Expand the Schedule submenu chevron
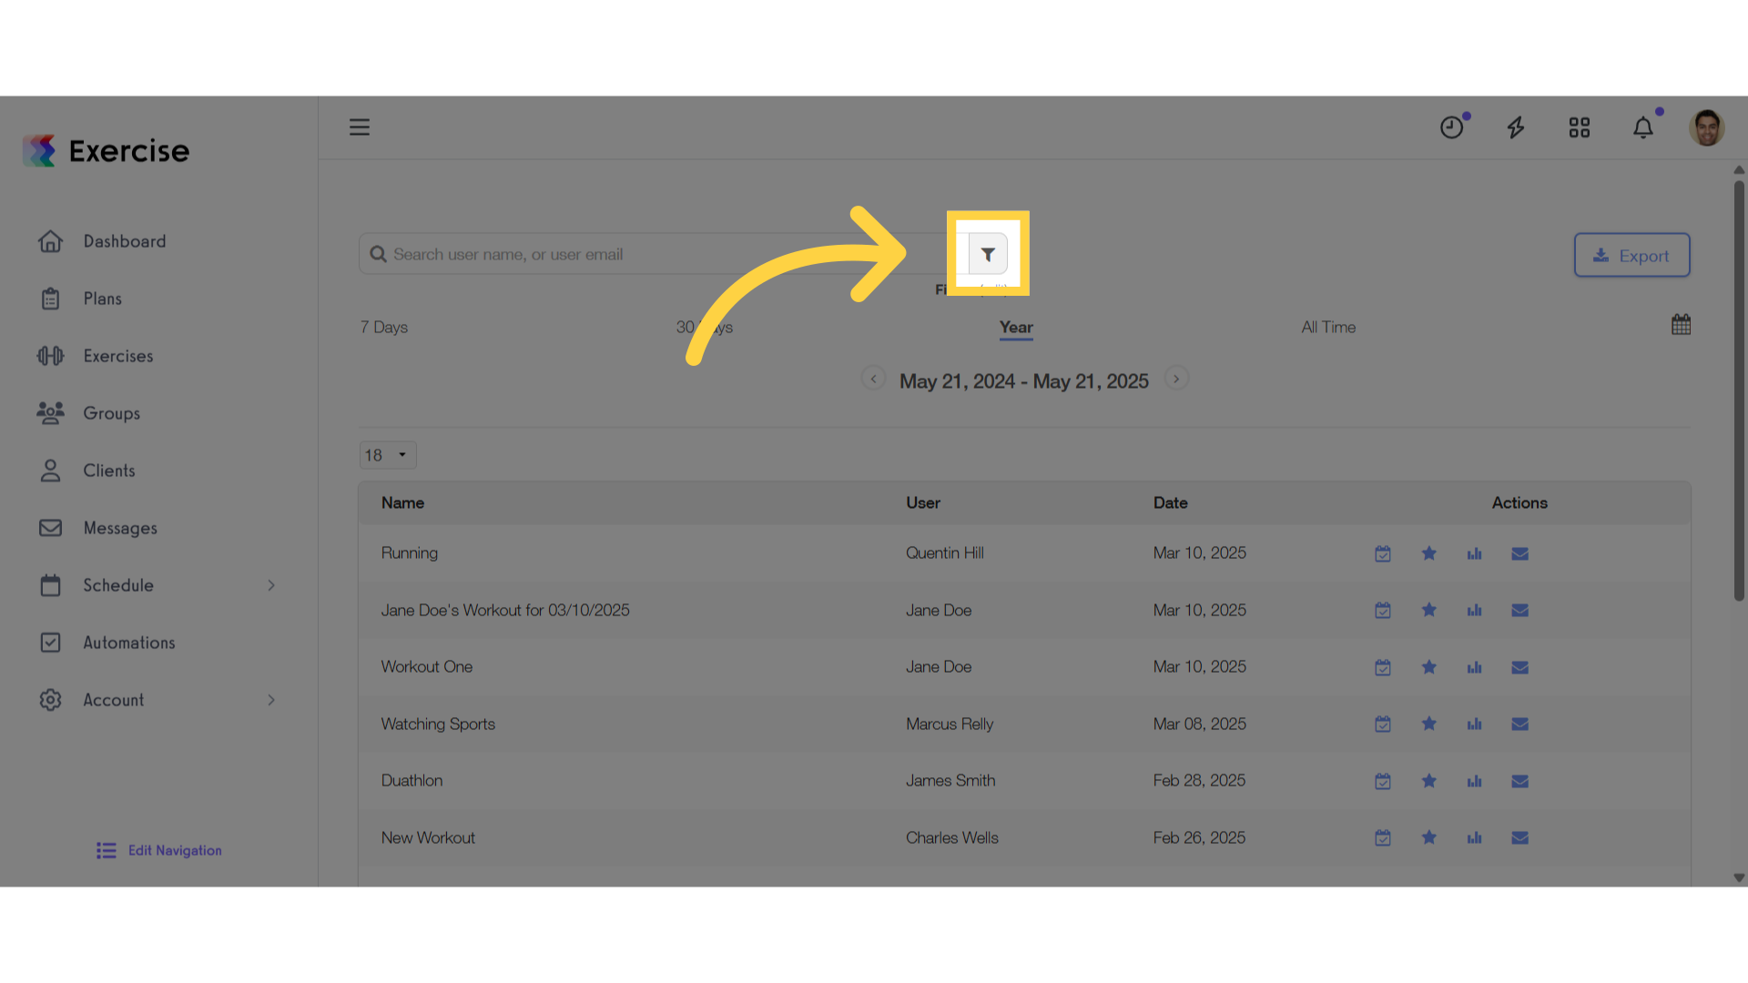 click(x=271, y=585)
